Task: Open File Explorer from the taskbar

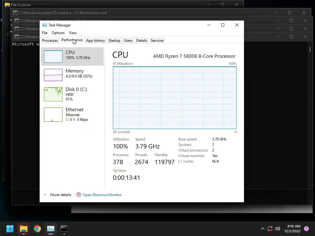Action: (x=23, y=228)
